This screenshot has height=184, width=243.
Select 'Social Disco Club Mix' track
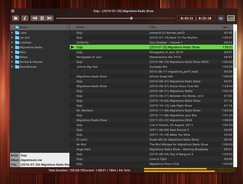[x=151, y=86]
